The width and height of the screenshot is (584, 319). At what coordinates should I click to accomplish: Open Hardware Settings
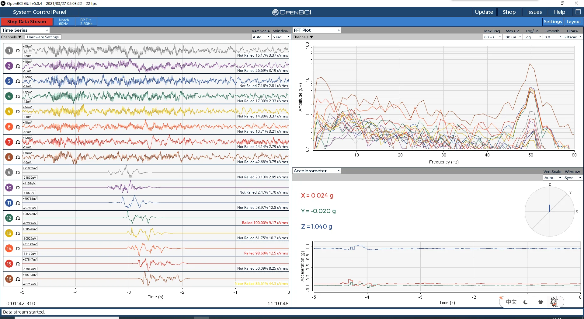click(x=43, y=37)
